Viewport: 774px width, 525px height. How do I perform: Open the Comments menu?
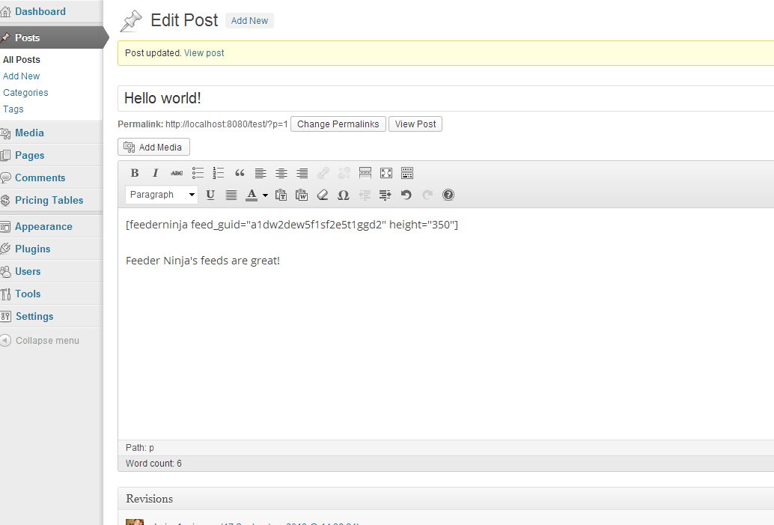52,177
